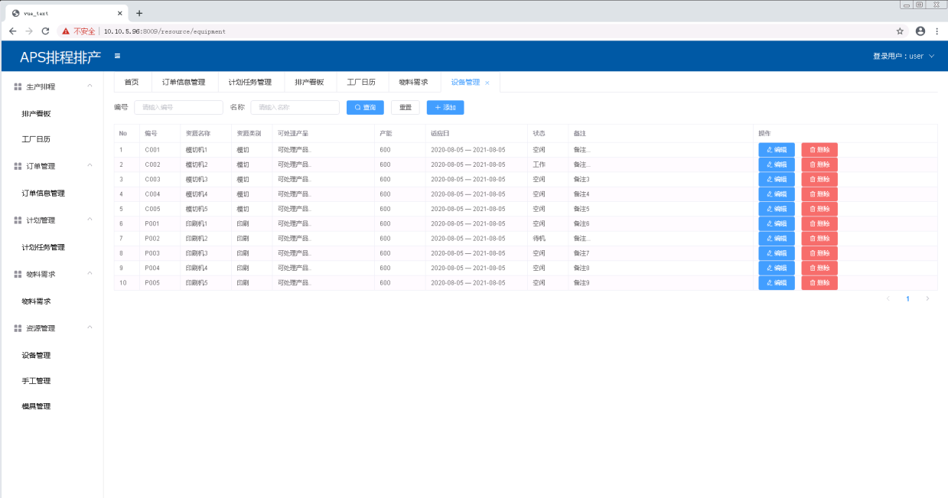
Task: Click the 添加 add button
Action: point(445,108)
